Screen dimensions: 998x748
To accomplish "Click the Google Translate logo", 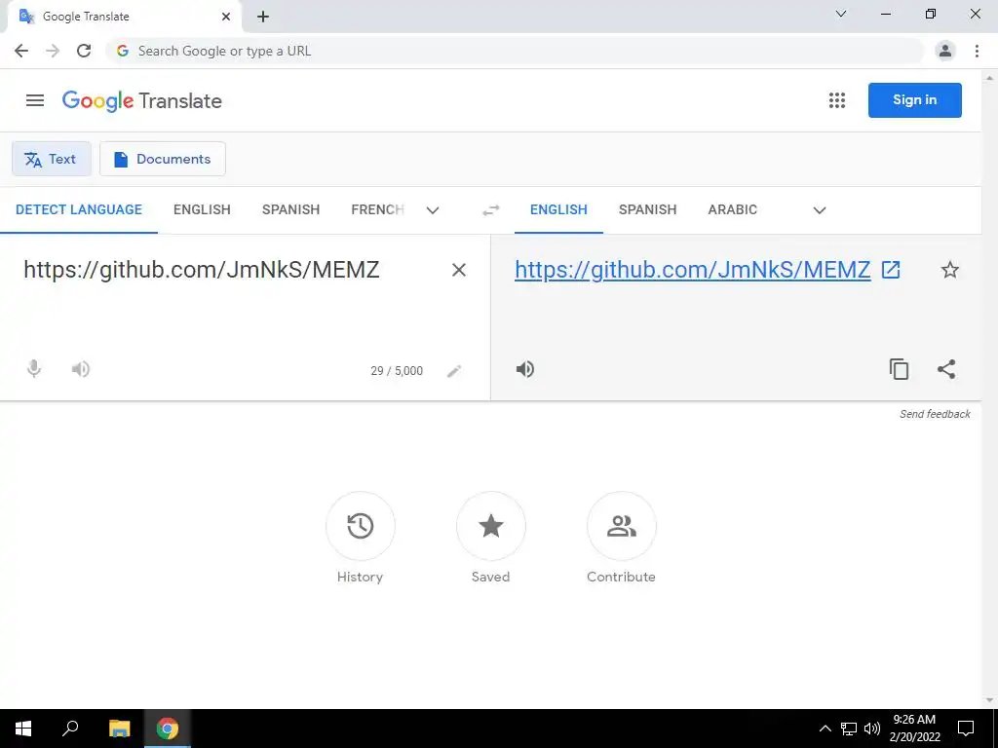I will [142, 100].
